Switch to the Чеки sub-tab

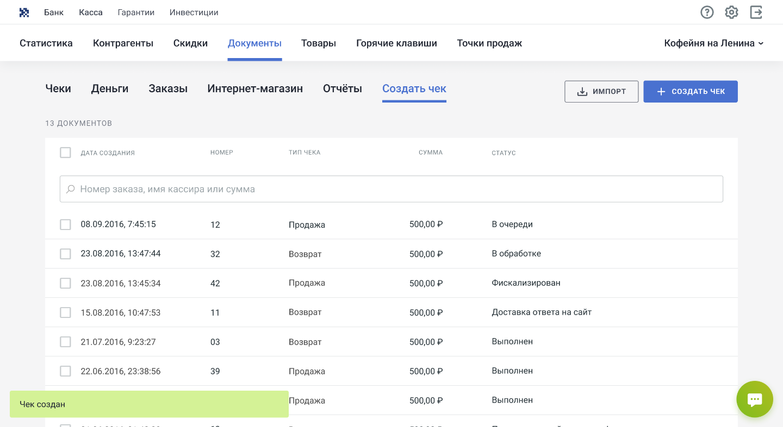click(x=58, y=88)
